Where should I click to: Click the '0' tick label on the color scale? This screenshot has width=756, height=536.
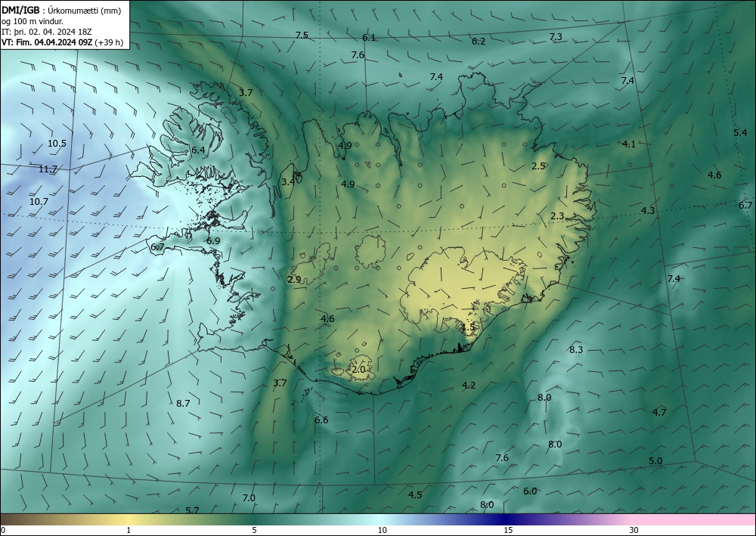(x=3, y=531)
